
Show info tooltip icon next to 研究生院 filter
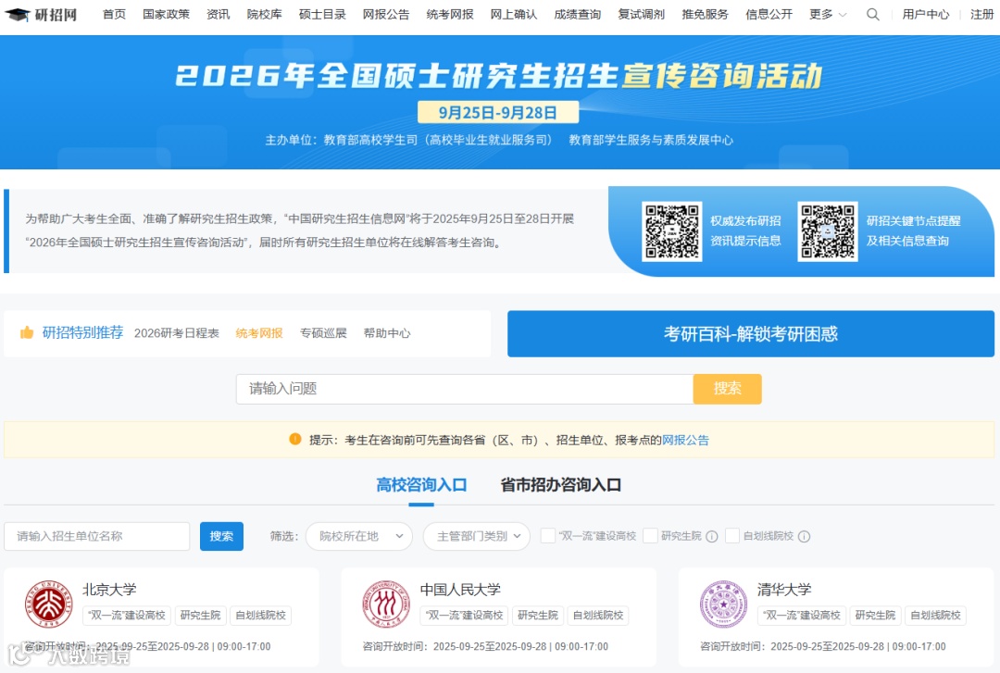coord(712,537)
